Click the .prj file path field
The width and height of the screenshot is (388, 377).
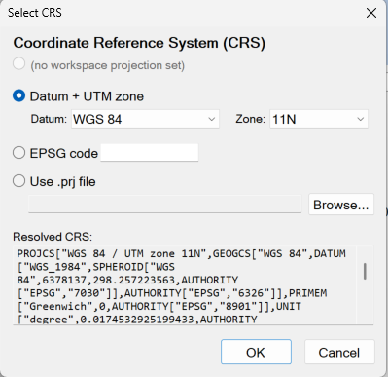tap(165, 205)
